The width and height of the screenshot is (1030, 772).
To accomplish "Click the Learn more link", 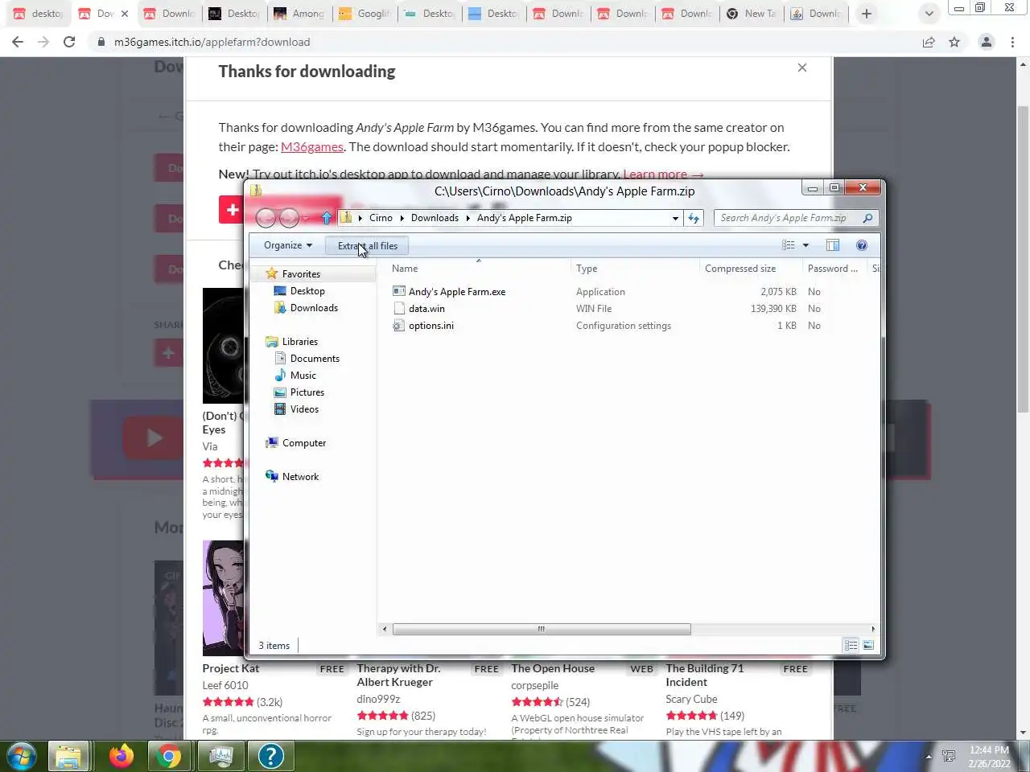I will (x=664, y=174).
